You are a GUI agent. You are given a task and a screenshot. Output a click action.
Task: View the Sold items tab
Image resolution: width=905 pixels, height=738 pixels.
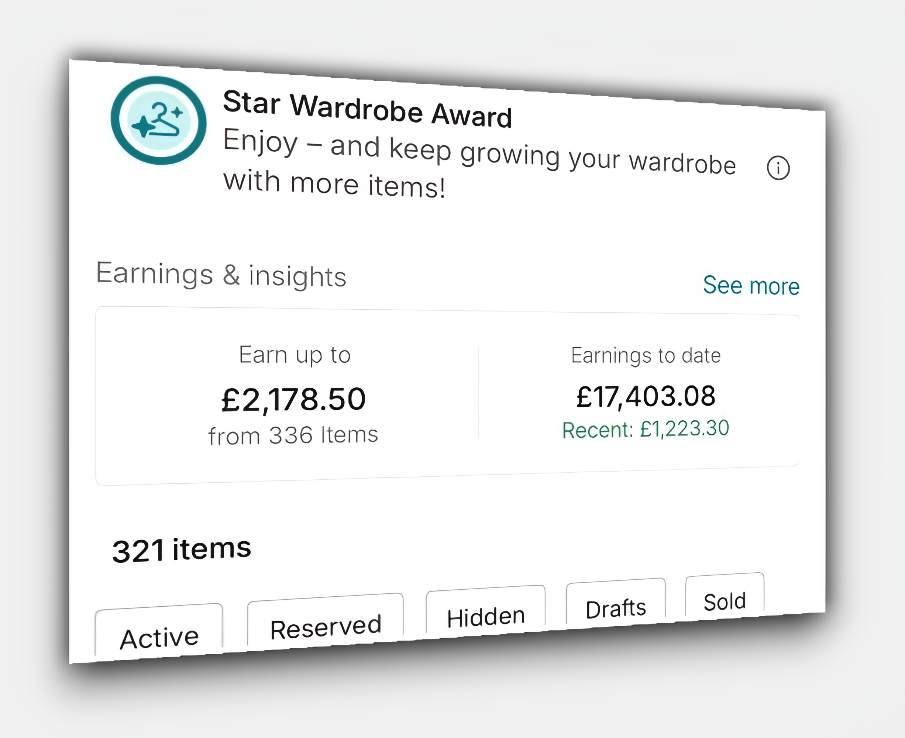[725, 601]
